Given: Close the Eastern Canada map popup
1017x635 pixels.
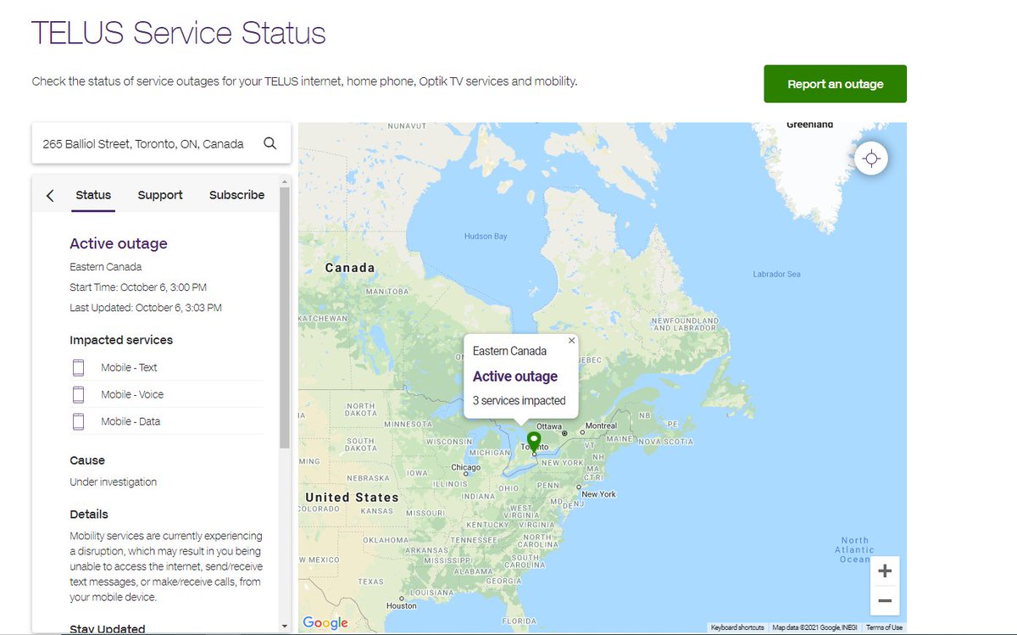Looking at the screenshot, I should point(571,340).
